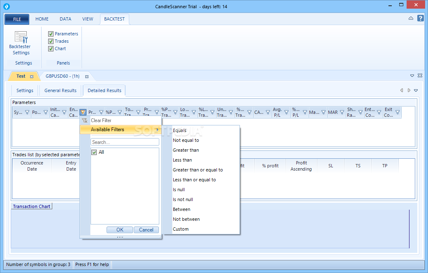Open filter for the Init... Ca... column
Viewport: 428px width, 273px height.
pos(64,112)
